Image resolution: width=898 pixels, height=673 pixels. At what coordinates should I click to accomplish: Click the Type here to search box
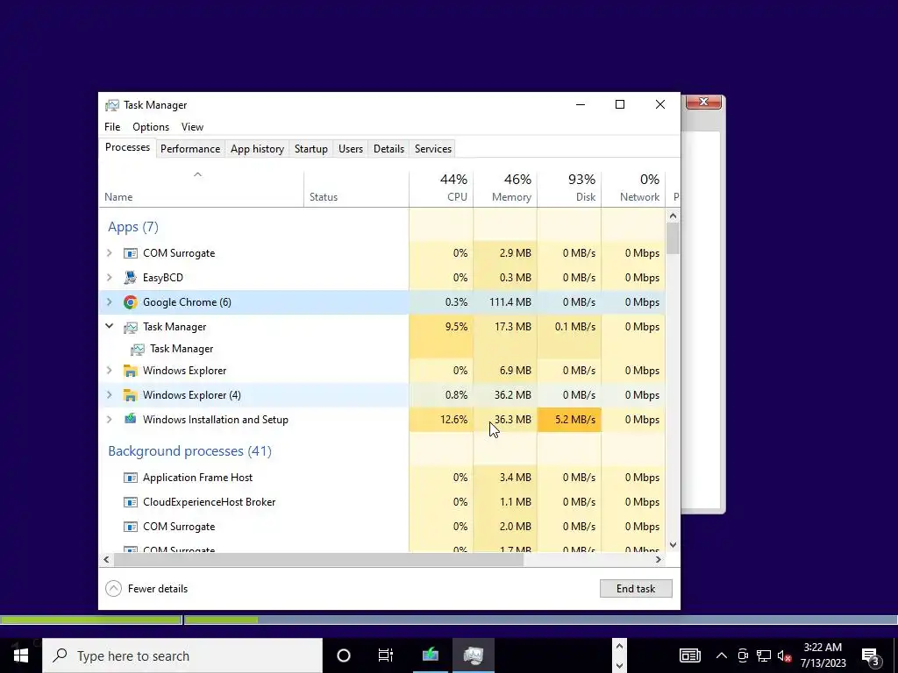point(182,655)
